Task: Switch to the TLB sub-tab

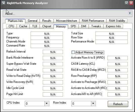Action: [x=35, y=26]
